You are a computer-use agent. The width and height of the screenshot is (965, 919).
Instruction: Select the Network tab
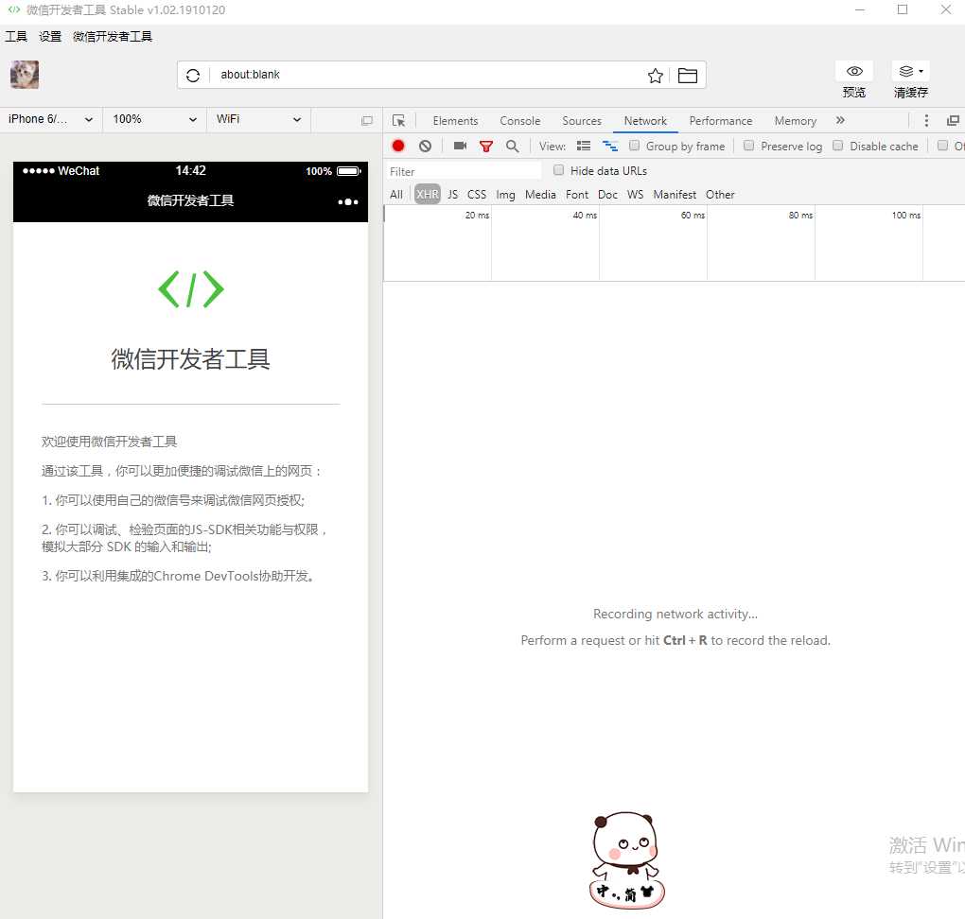click(x=645, y=121)
